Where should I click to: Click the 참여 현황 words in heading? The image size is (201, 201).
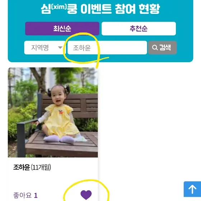pyautogui.click(x=137, y=9)
